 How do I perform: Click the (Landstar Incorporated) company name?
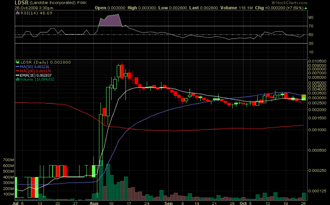(x=52, y=3)
